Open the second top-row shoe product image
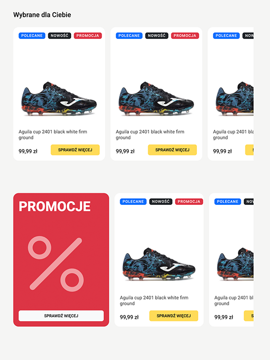Viewport: 270px width, 360px height. pos(157,99)
